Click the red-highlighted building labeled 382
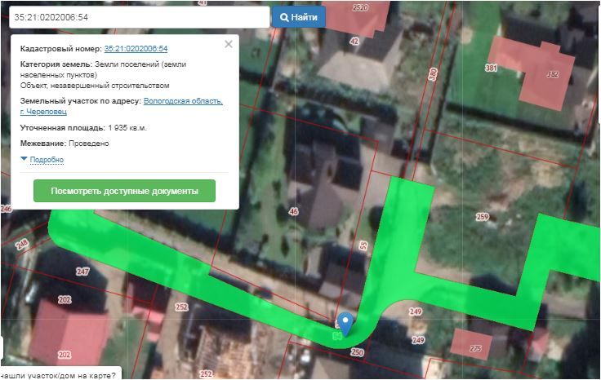 pyautogui.click(x=553, y=75)
